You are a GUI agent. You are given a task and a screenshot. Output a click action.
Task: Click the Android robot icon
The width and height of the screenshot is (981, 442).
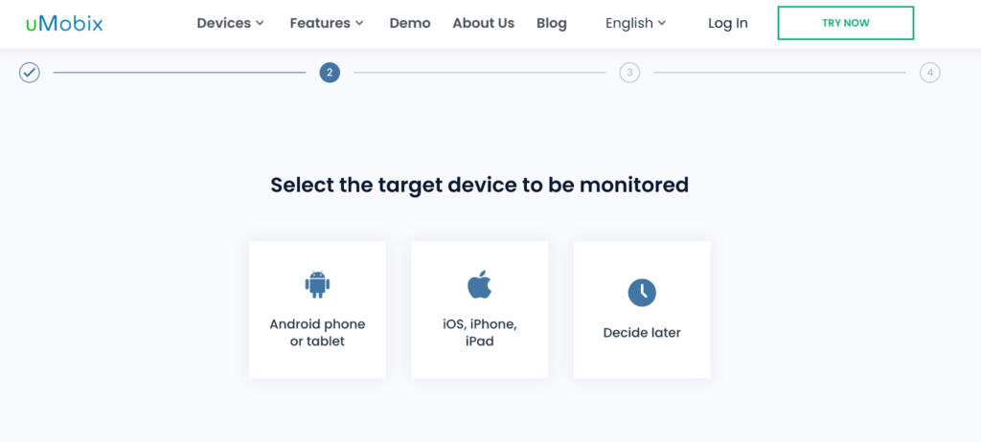317,284
